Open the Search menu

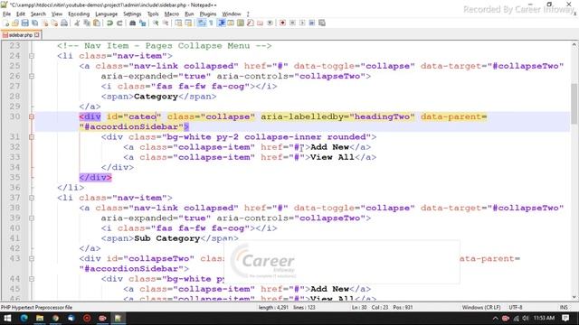[38, 14]
